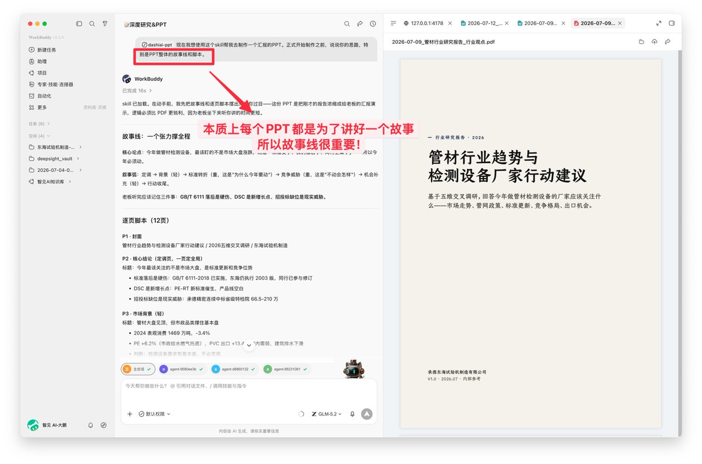Screen dimensions: 702x464
Task: Select the 主会话 session chip
Action: coord(138,369)
